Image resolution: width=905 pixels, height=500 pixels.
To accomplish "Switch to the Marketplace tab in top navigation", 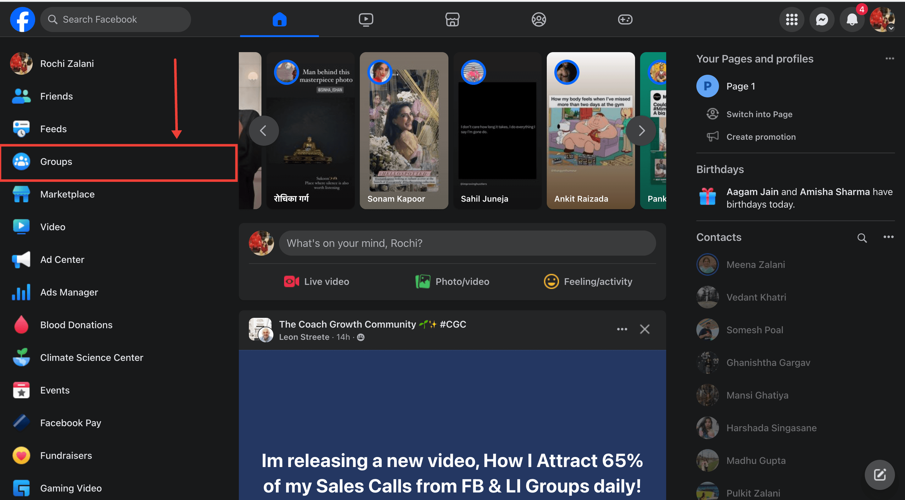I will (x=452, y=19).
